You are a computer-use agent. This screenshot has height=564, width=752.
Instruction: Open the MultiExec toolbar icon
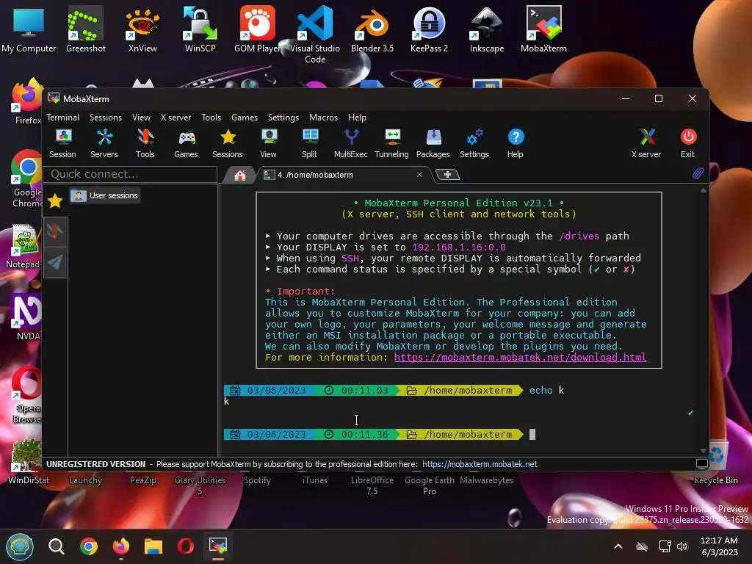pos(350,143)
